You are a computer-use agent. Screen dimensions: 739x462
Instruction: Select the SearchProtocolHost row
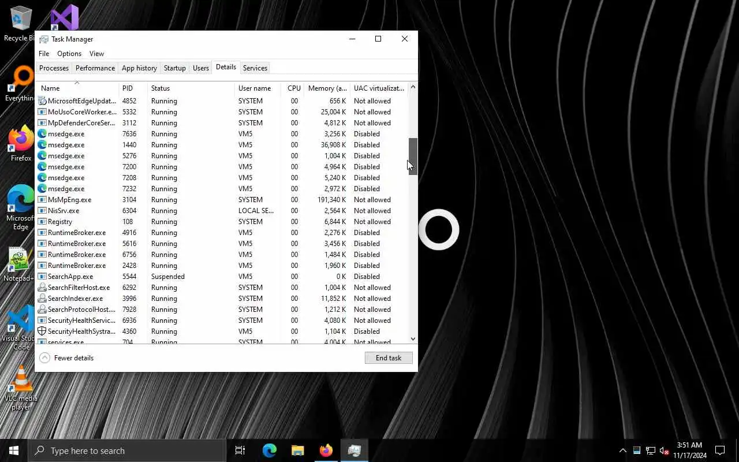pyautogui.click(x=222, y=310)
